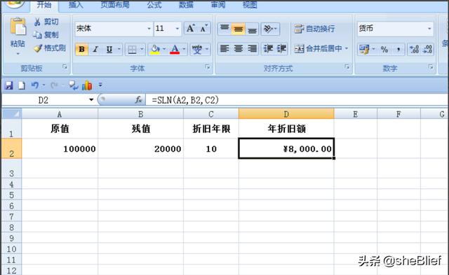
Task: Open text orientation options
Action: point(270,29)
